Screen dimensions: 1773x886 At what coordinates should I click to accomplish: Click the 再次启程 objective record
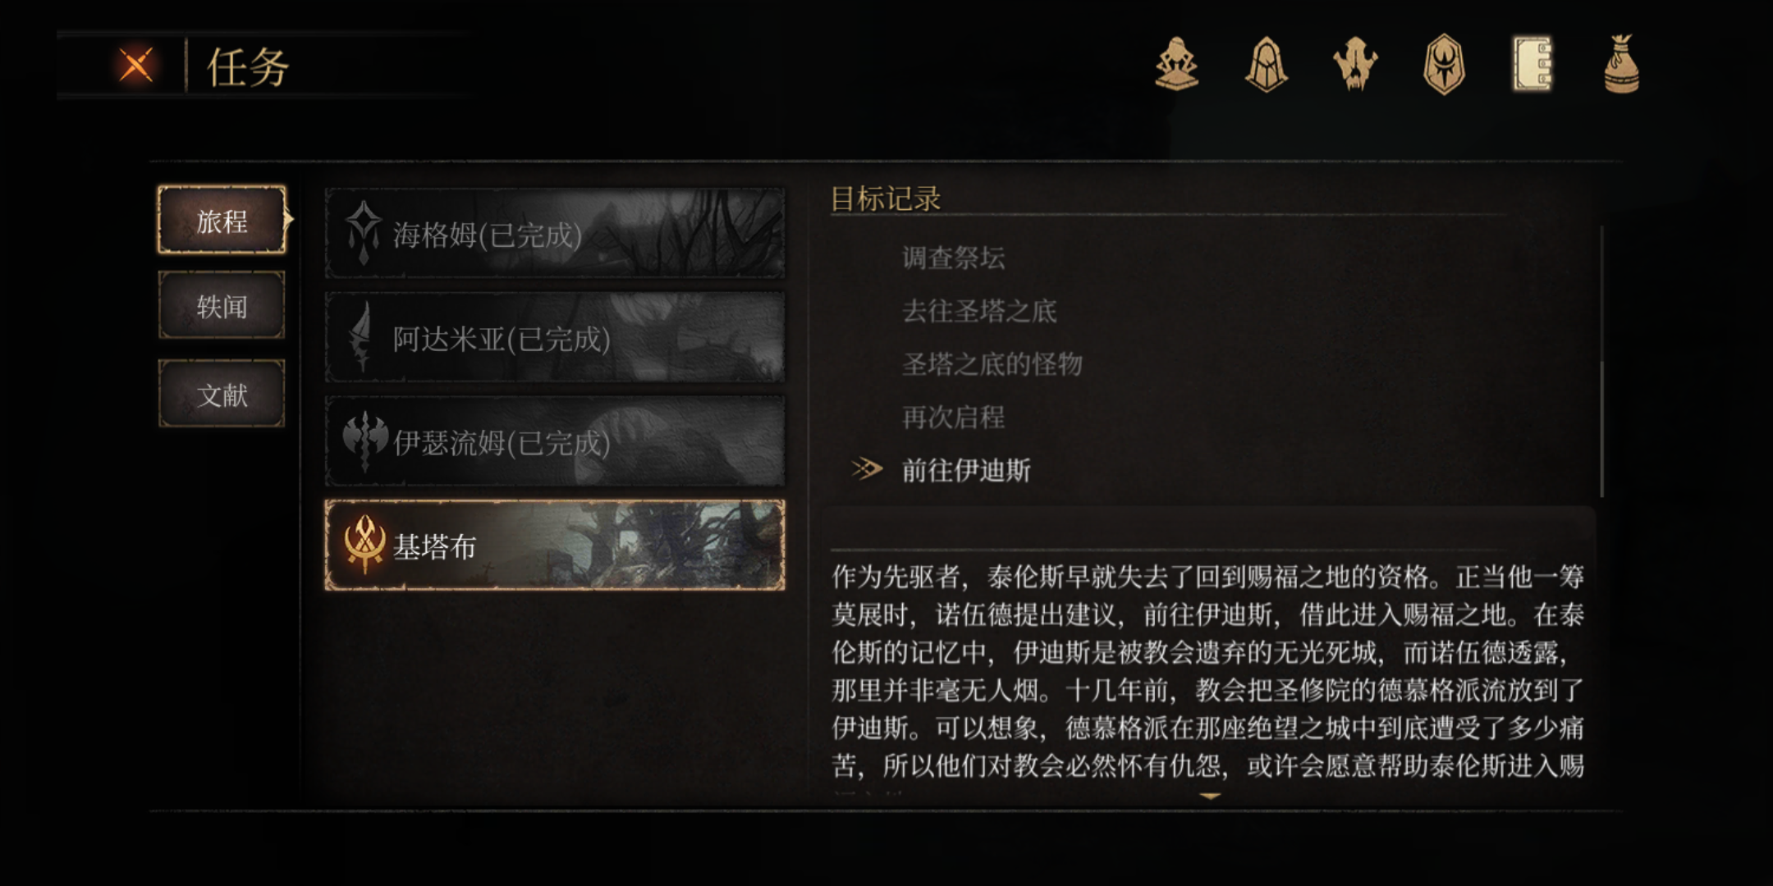point(953,417)
